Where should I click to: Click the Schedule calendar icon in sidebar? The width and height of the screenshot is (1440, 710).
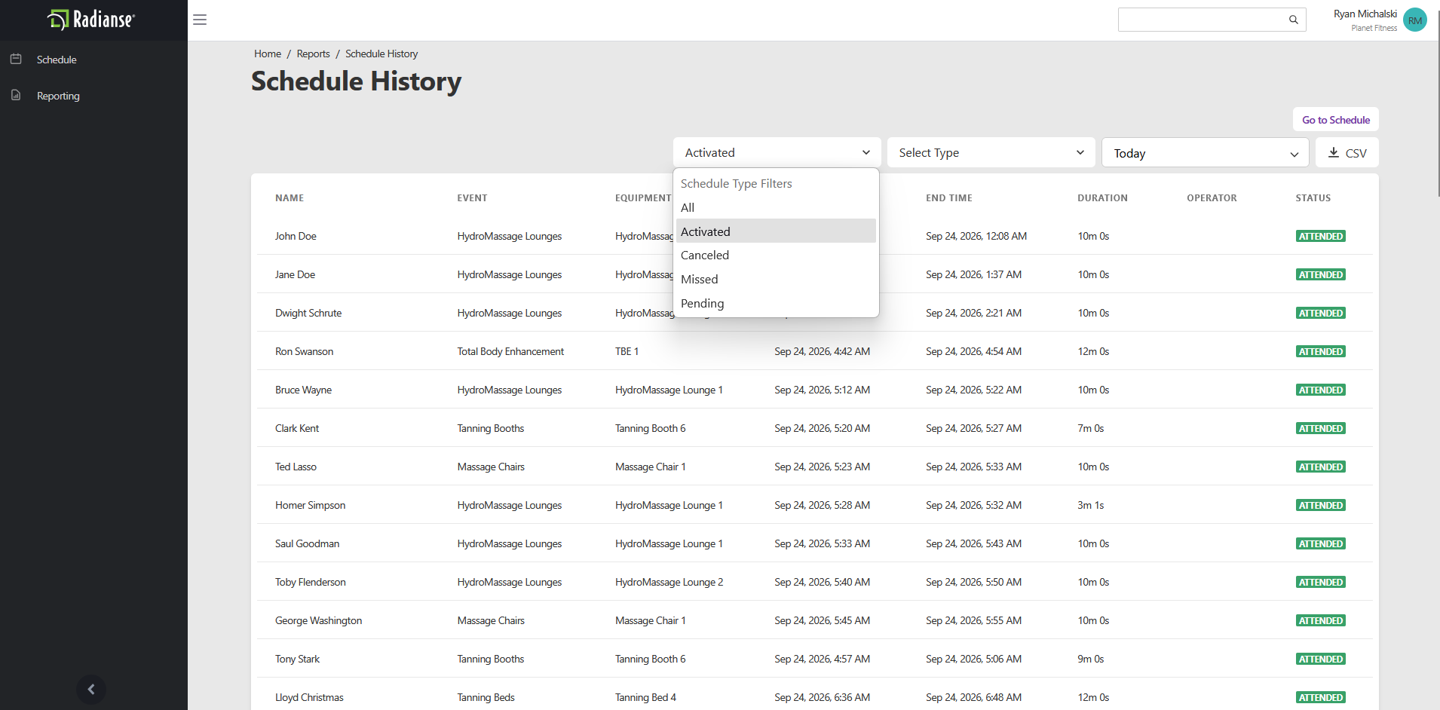coord(16,59)
